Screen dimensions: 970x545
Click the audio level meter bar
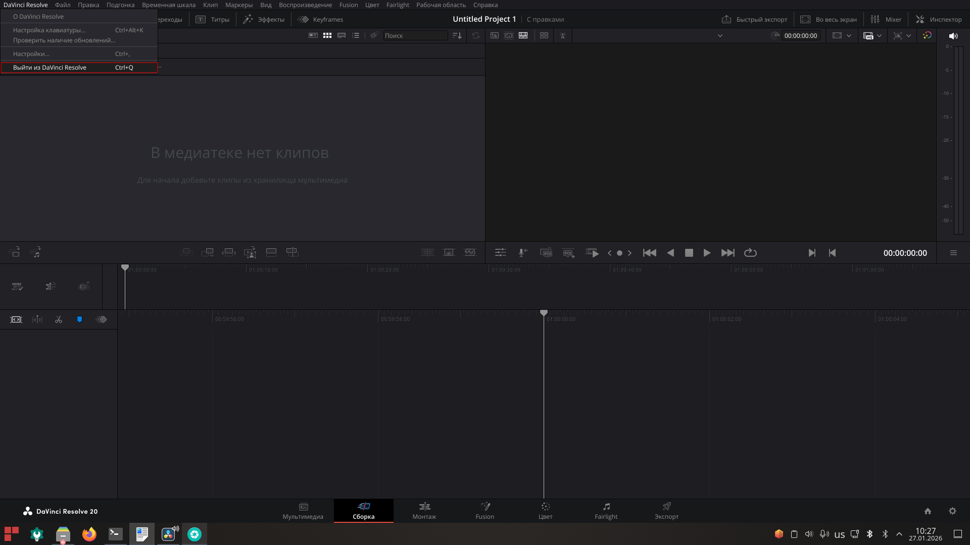click(x=957, y=139)
